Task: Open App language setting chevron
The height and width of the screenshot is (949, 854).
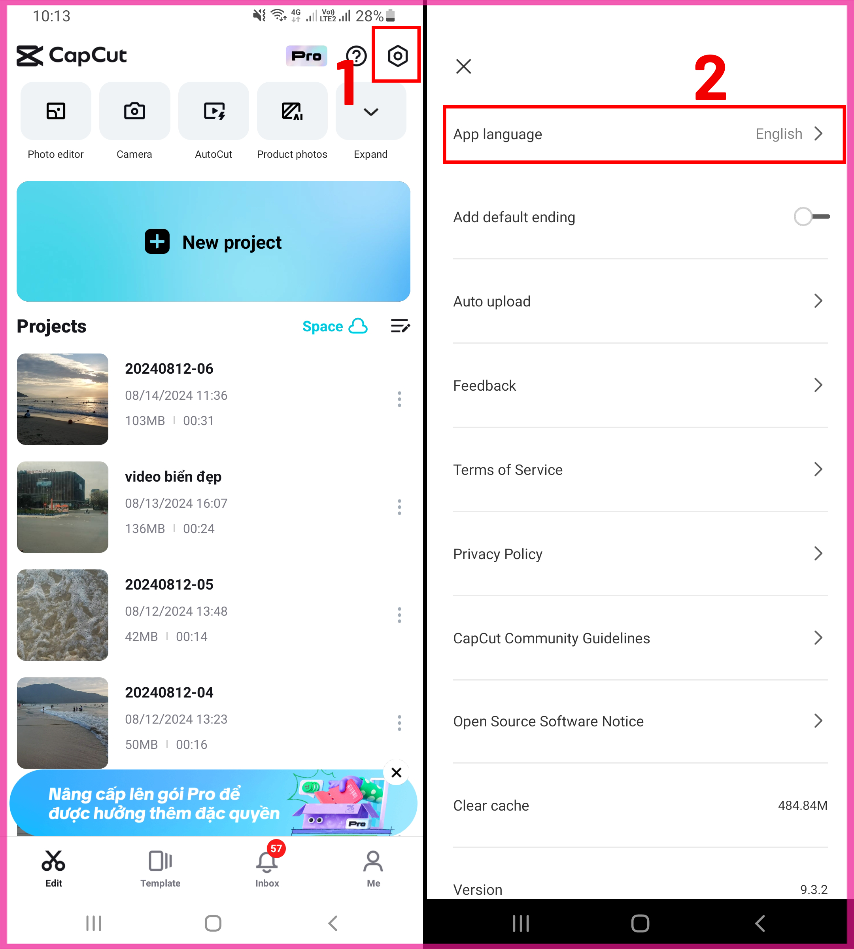Action: click(818, 134)
